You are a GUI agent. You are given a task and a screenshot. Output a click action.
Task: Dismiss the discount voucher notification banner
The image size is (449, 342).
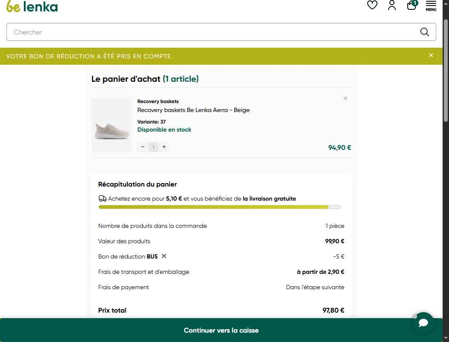coord(431,55)
